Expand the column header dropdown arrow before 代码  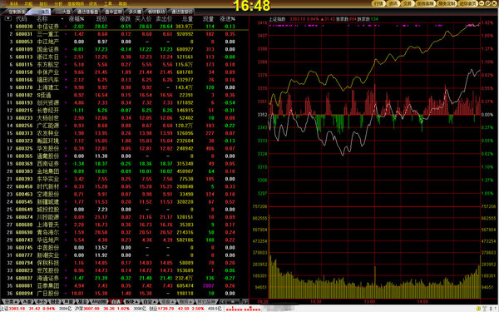point(7,19)
